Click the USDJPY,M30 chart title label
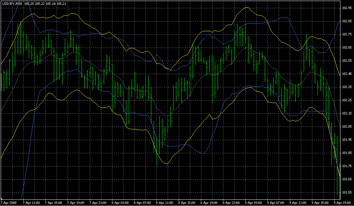Viewport: 354px width, 206px height. 12,3
